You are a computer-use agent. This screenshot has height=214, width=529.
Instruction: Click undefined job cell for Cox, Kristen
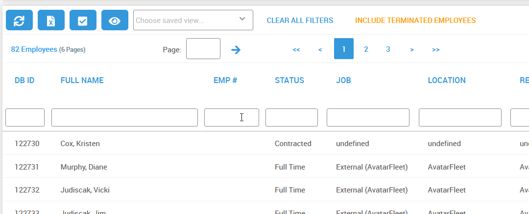(x=353, y=144)
